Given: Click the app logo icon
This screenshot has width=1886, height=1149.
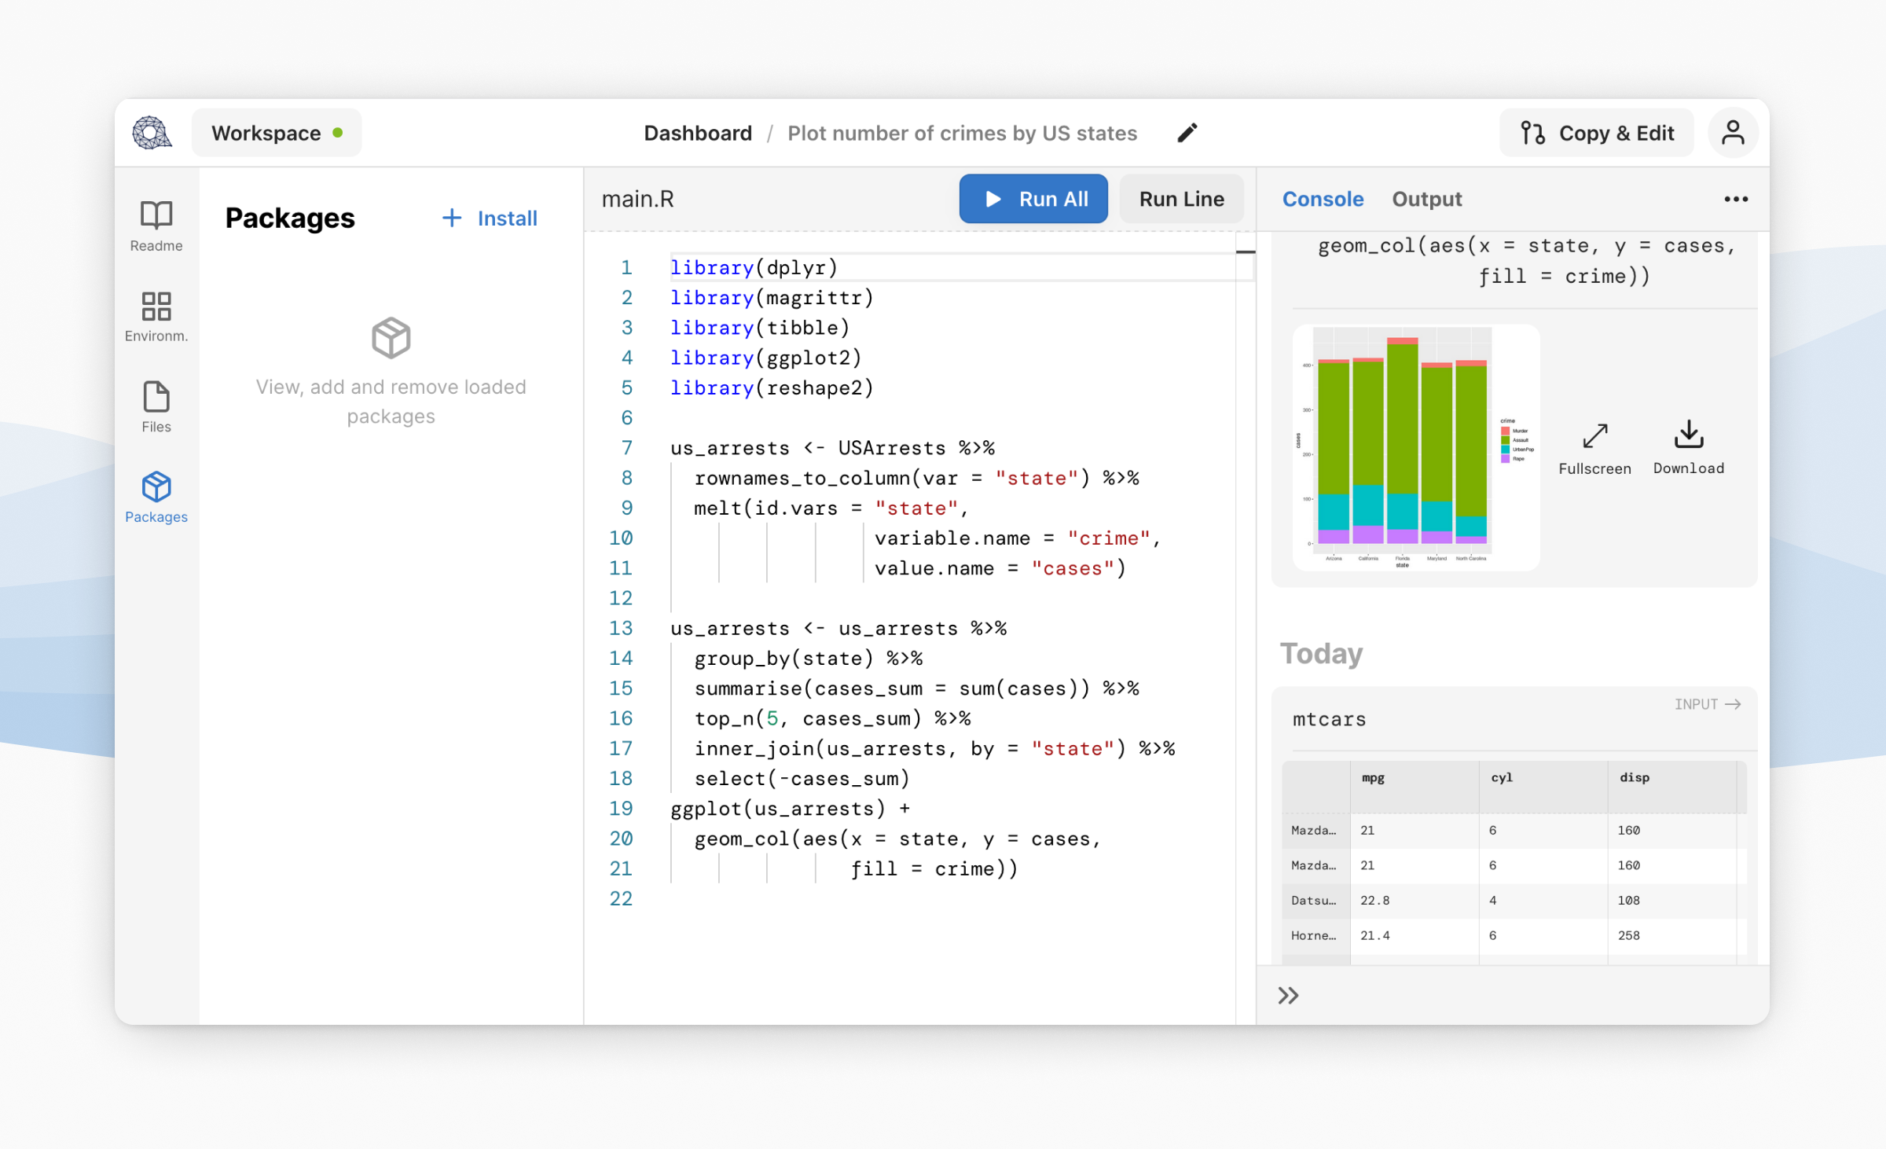Looking at the screenshot, I should click(152, 133).
